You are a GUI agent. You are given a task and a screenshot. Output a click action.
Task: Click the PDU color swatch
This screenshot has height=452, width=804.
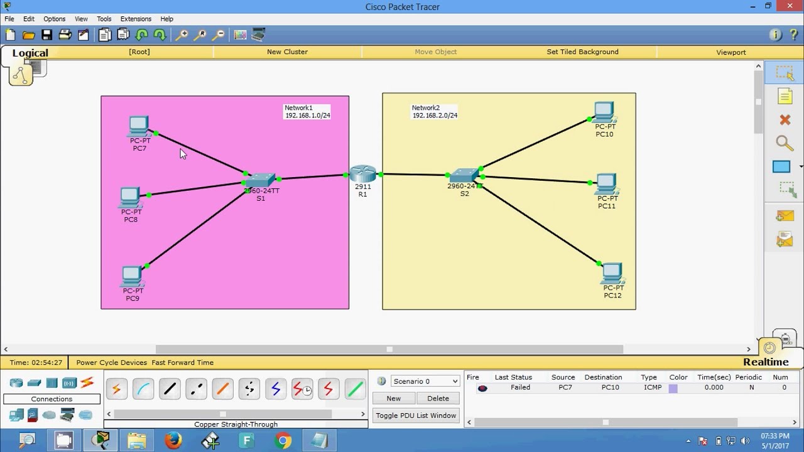[673, 389]
